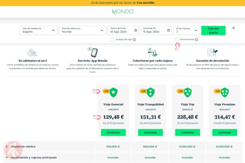Open the calendar icon for Fecha de fin
The image size is (245, 163).
point(168,30)
